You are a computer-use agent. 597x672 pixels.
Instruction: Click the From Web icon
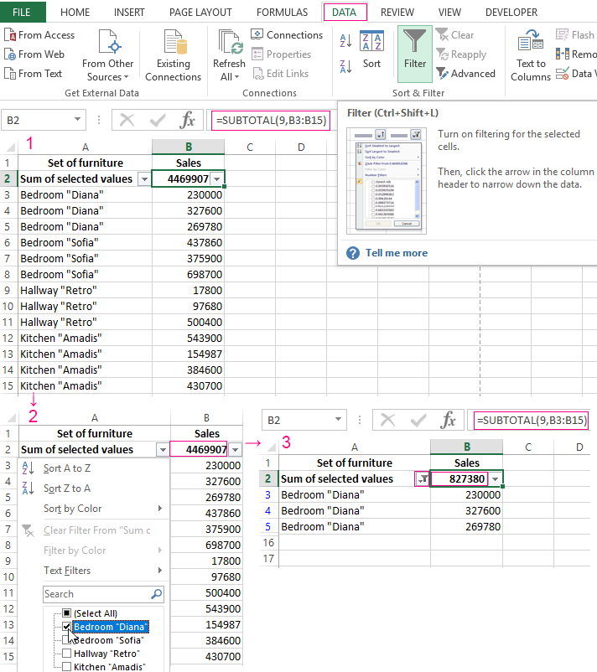(10, 54)
